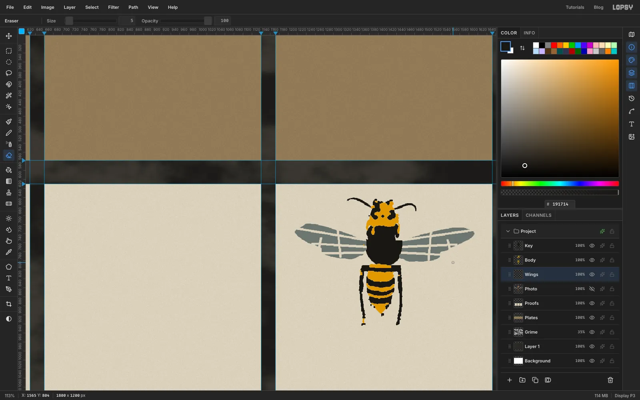Pick the Pencil tool
This screenshot has width=640, height=400.
(x=9, y=133)
